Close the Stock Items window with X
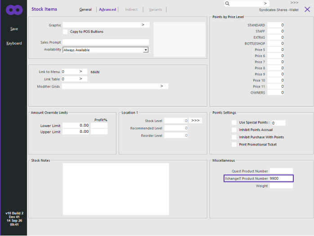Screen dimensions: 314x236 (307, 9)
